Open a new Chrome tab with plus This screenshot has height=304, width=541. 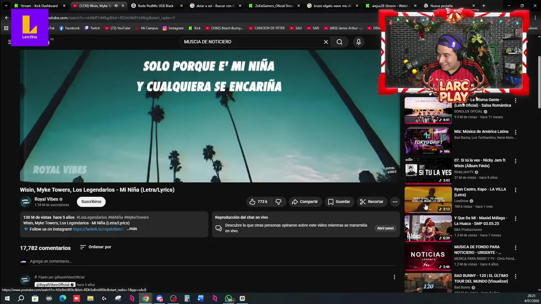click(x=484, y=6)
